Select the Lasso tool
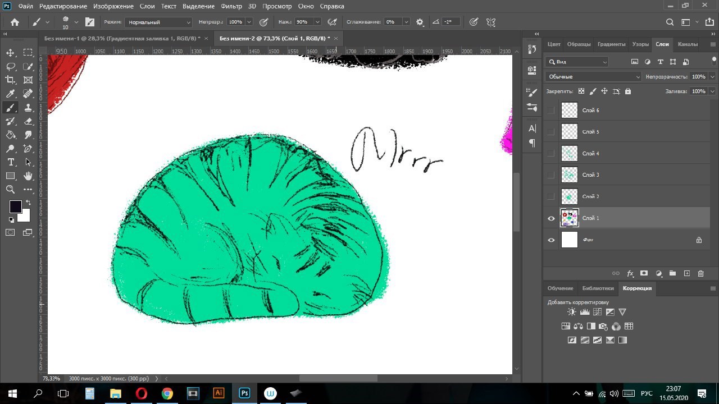Viewport: 719px width, 404px height. [x=11, y=66]
